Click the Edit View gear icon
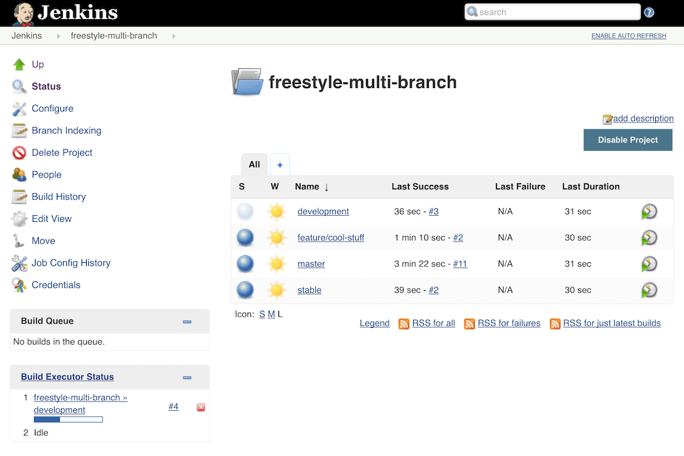The image size is (684, 456). pyautogui.click(x=19, y=218)
